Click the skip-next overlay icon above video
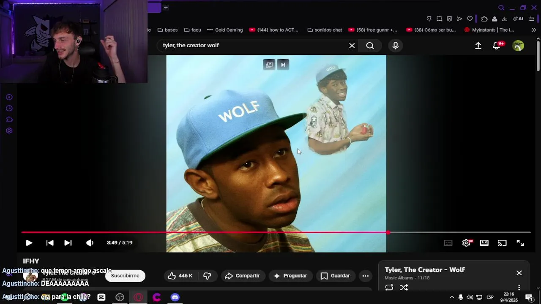This screenshot has width=541, height=304. [283, 65]
